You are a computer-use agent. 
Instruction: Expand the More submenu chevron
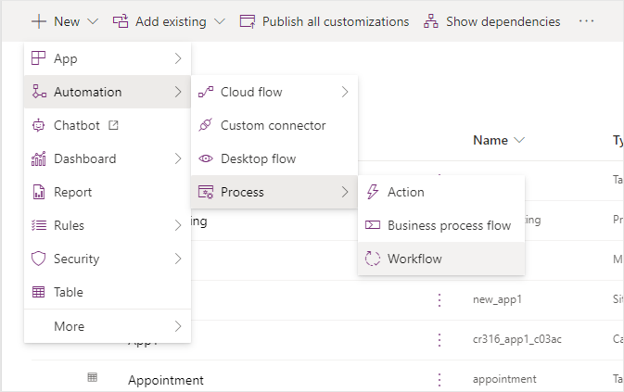(177, 325)
